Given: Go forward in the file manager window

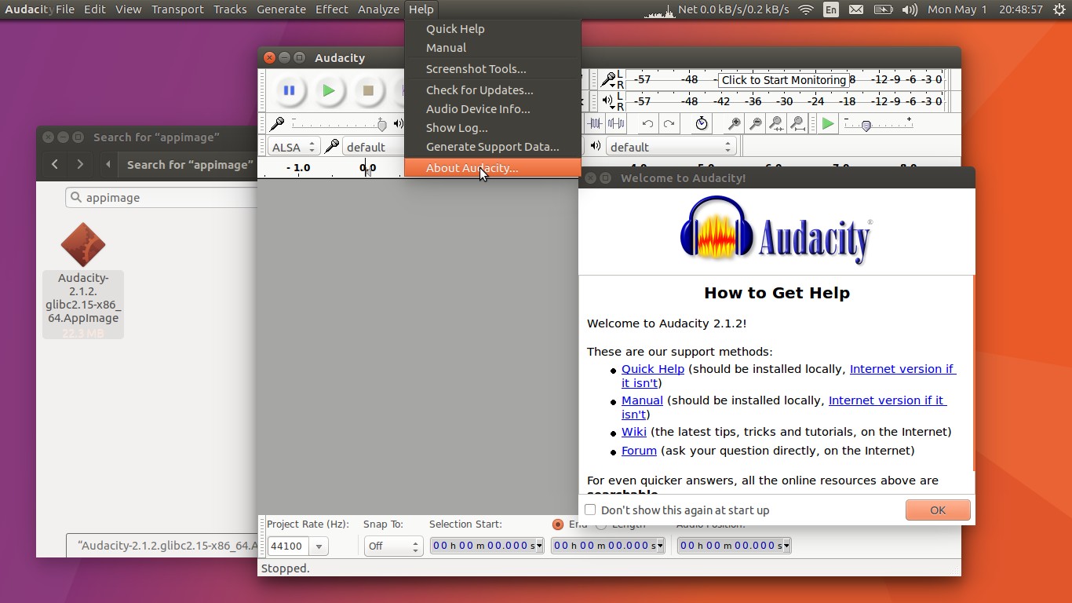Looking at the screenshot, I should click(x=80, y=164).
